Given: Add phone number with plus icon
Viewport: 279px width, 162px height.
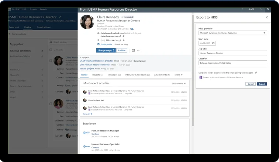Looking at the screenshot, I should [x=124, y=40].
